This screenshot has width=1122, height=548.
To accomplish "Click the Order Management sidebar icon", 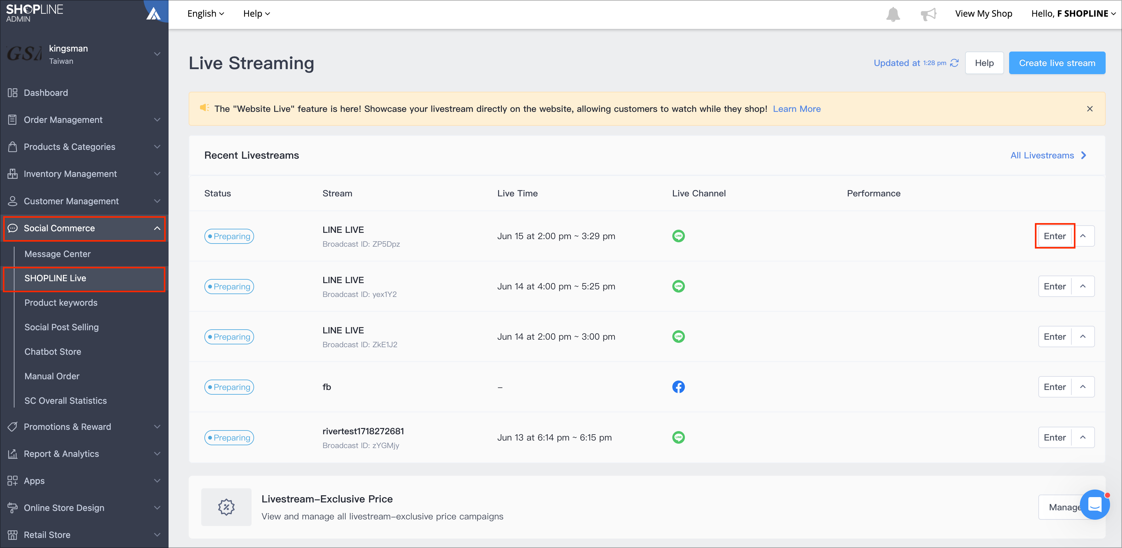I will pos(13,120).
